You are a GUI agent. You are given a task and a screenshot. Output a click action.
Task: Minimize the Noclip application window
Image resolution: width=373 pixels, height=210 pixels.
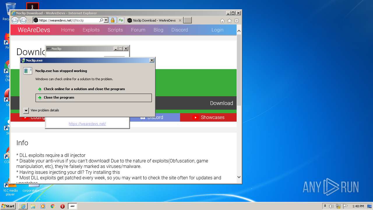pyautogui.click(x=115, y=49)
